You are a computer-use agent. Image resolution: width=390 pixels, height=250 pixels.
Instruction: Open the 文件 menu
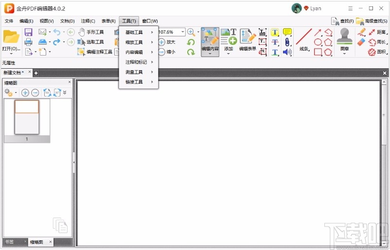pos(9,21)
